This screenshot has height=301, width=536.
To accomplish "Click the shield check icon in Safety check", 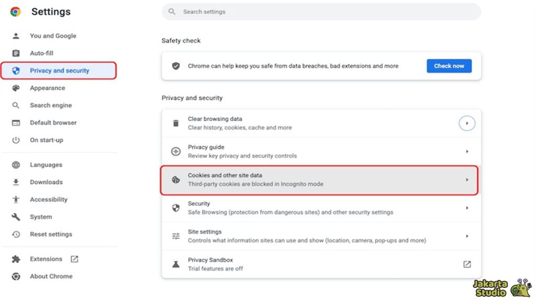I will [176, 66].
